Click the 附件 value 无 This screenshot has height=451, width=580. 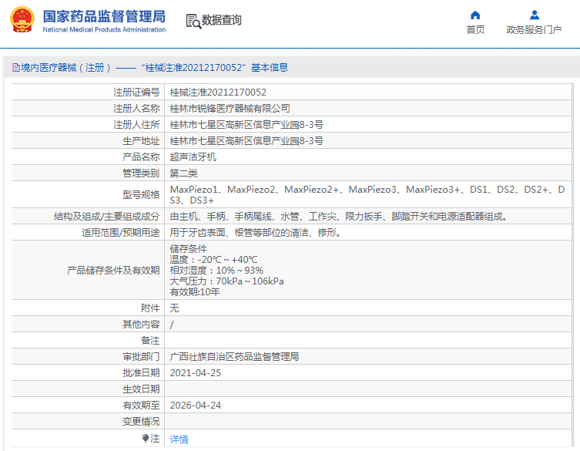coord(174,308)
